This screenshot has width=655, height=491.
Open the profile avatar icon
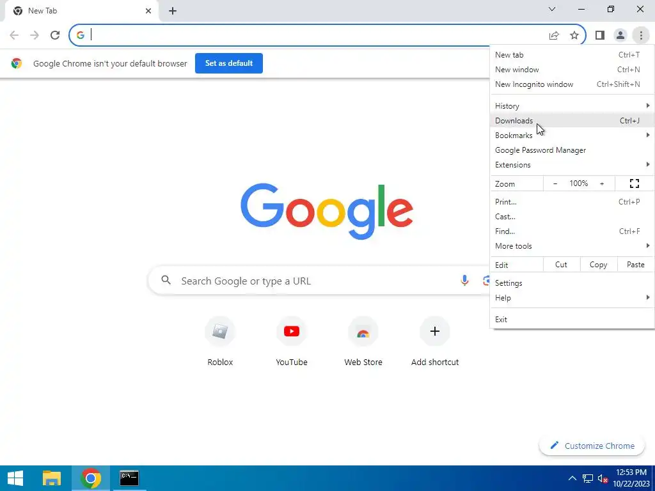(620, 35)
